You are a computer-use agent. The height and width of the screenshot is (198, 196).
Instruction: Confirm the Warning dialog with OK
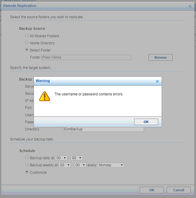(146, 122)
